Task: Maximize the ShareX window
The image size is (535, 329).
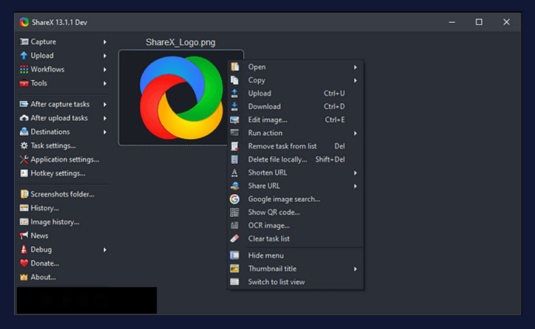Action: [479, 22]
